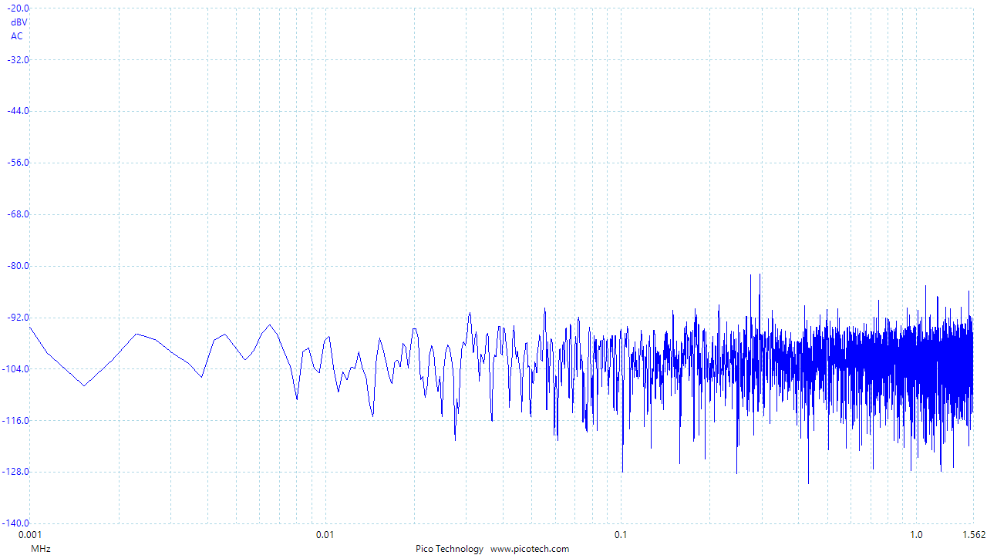Select the -140.0 bottom amplitude axis label
The height and width of the screenshot is (555, 987).
(x=17, y=523)
